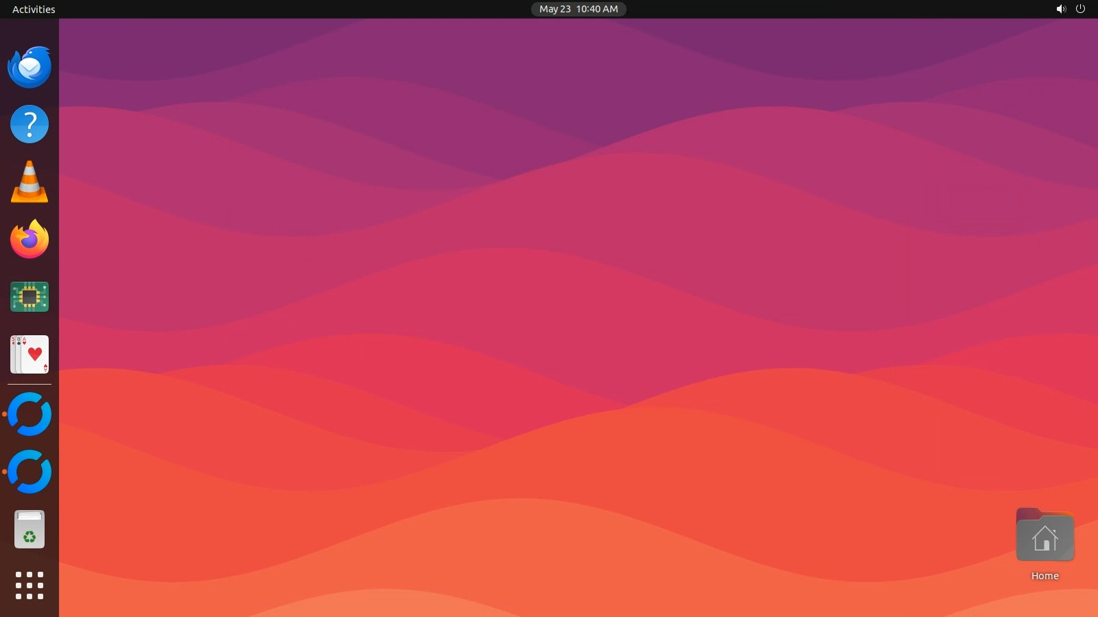Start the Solitaire card game
1098x617 pixels.
[x=30, y=354]
